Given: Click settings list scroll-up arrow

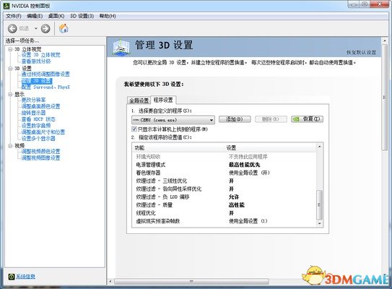Looking at the screenshot, I should [320, 147].
